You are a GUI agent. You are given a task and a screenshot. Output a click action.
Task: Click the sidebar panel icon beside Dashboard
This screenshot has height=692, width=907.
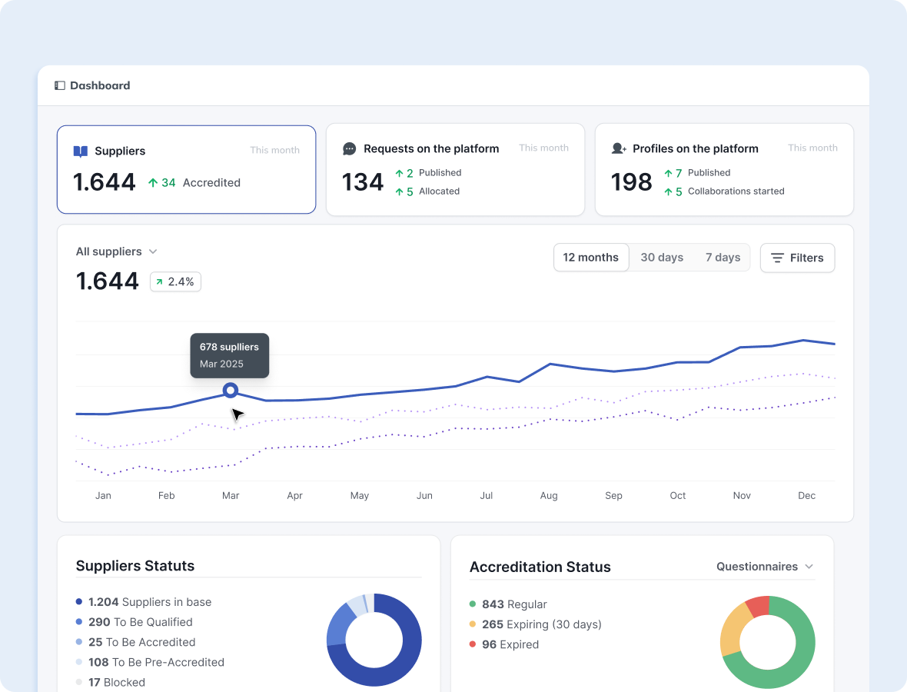click(x=60, y=85)
